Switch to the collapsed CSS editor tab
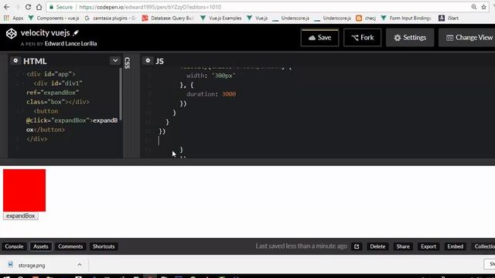Screen dimensions: 495x278 (x=127, y=63)
